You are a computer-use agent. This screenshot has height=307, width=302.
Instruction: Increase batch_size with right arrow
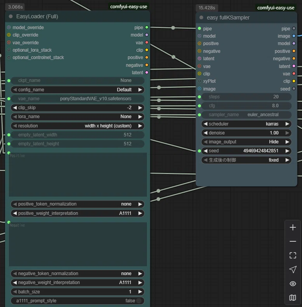pyautogui.click(x=140, y=292)
